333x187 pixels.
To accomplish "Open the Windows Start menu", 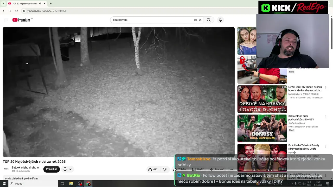I will pyautogui.click(x=4, y=184).
